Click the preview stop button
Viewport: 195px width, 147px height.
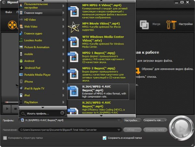(15, 109)
